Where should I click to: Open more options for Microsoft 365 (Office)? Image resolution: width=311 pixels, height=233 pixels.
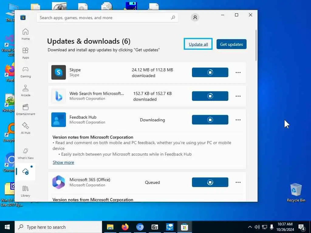(x=238, y=182)
